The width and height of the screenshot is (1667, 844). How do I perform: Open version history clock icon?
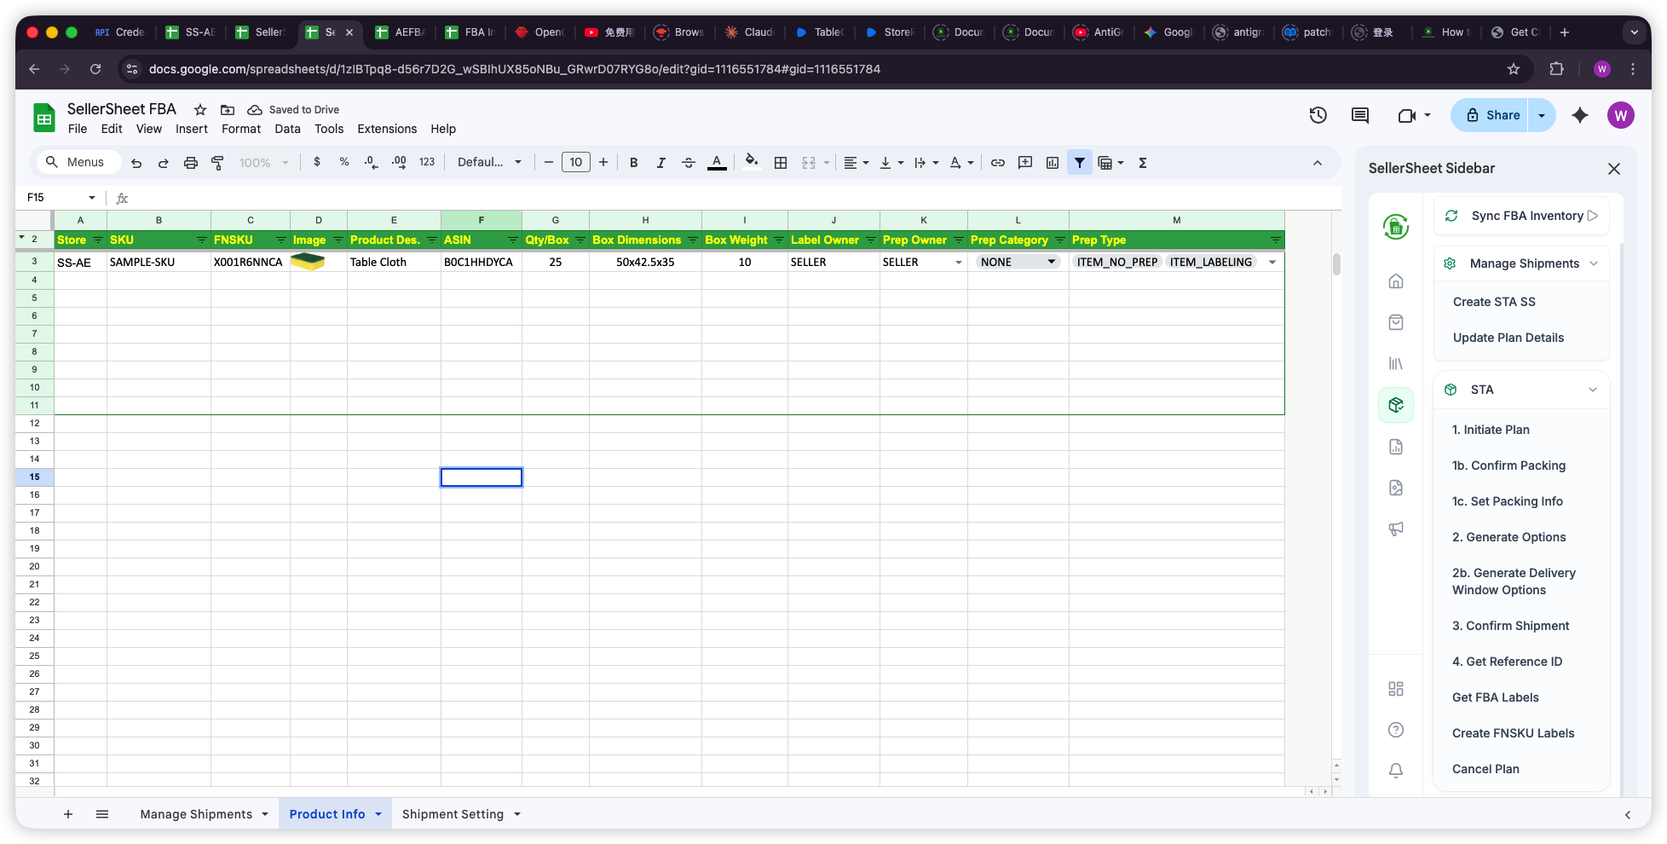[x=1318, y=115]
